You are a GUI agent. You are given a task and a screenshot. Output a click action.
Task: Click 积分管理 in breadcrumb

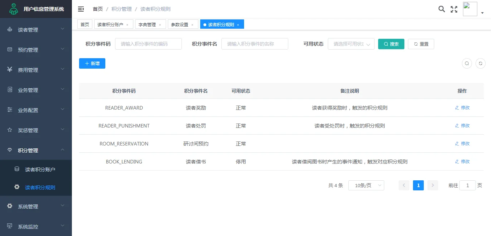(x=121, y=9)
